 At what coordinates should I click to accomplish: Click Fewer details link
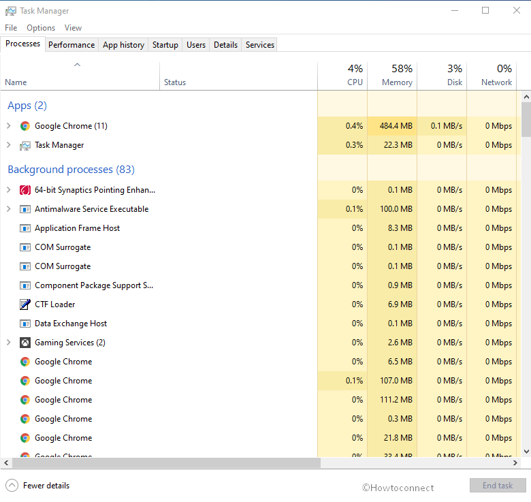[x=46, y=486]
